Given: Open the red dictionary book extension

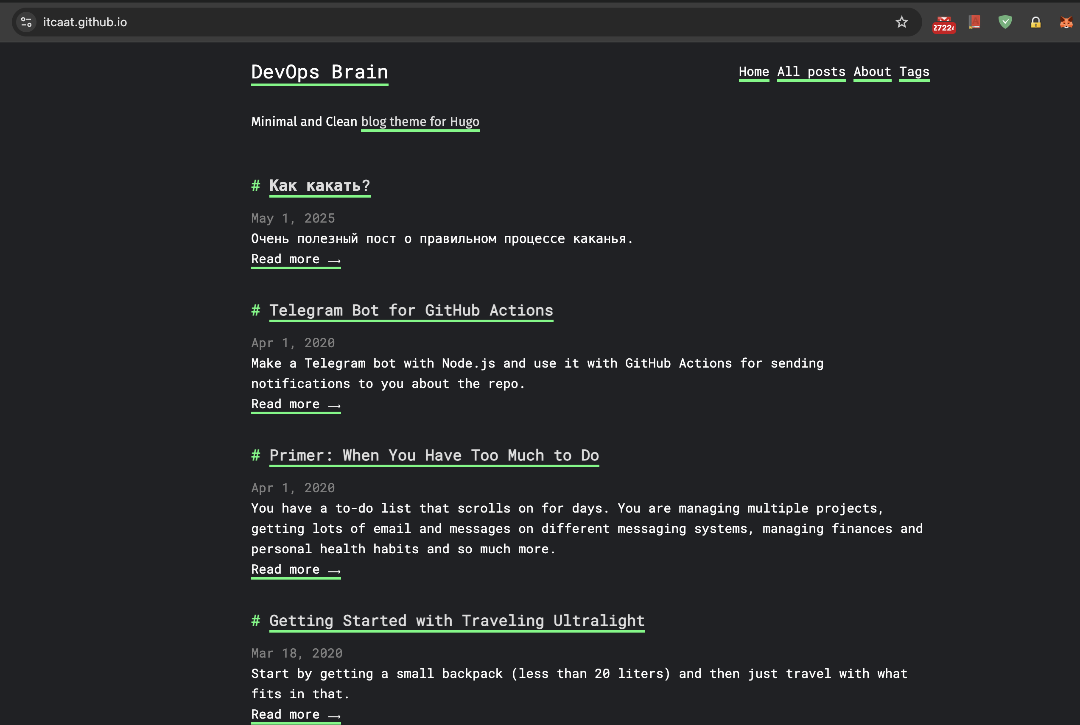Looking at the screenshot, I should [974, 22].
